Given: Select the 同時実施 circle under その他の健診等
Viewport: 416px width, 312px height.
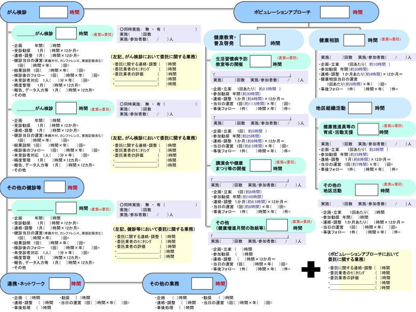Looking at the screenshot, I should coord(121,205).
